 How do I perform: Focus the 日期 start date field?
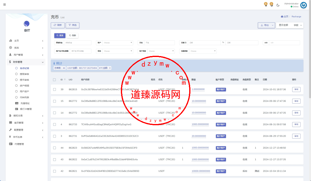(x=204, y=42)
